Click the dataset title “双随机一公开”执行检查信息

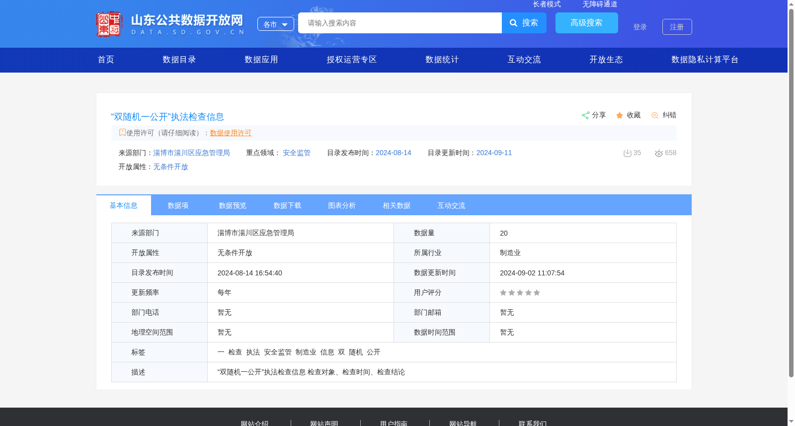pos(167,117)
